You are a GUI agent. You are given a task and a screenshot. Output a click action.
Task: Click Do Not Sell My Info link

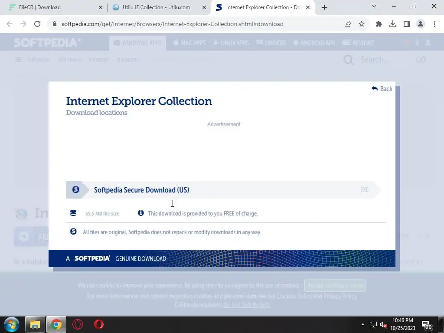246,305
